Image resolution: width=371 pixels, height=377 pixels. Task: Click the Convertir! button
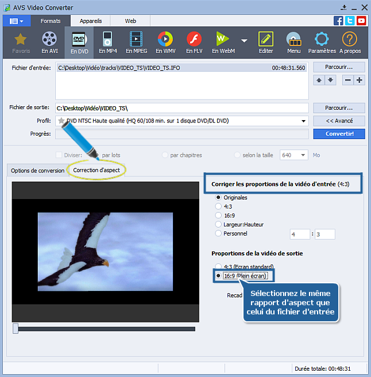pyautogui.click(x=338, y=133)
